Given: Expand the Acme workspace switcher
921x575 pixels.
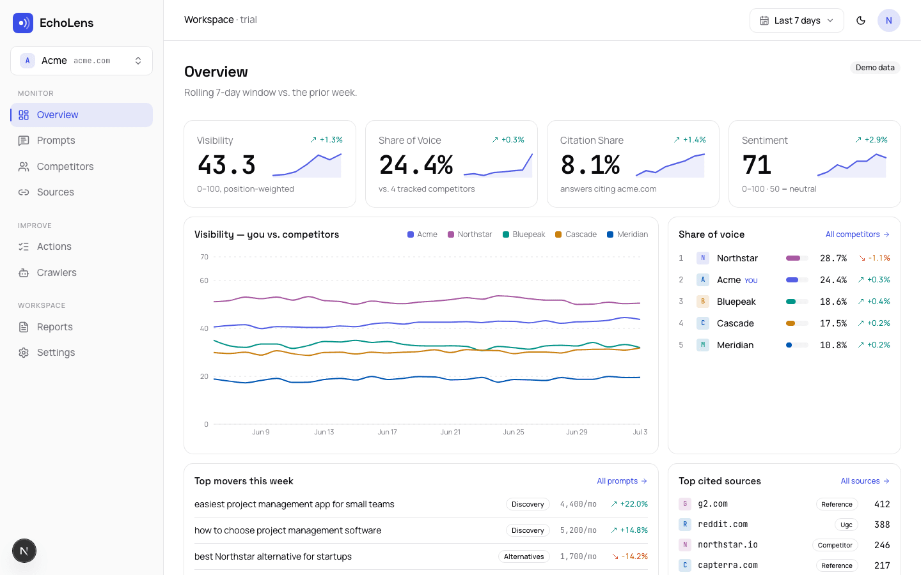Looking at the screenshot, I should pyautogui.click(x=82, y=61).
